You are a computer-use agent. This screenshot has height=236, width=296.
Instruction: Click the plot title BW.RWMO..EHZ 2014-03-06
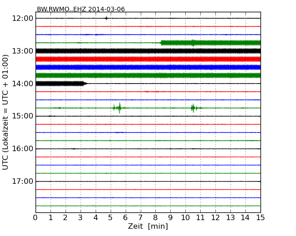[x=81, y=9]
